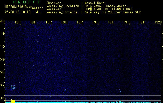Click the 0.7 frequency axis label
The height and width of the screenshot is (103, 163).
2,85
